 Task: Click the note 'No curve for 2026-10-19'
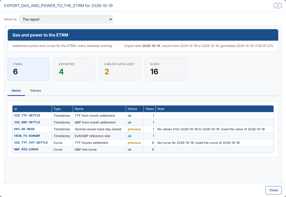(198, 143)
